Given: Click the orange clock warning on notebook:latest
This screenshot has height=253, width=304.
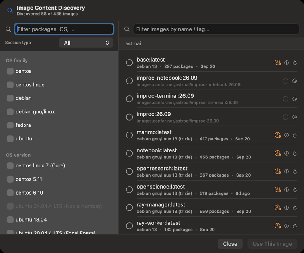Looking at the screenshot, I should coord(278,153).
